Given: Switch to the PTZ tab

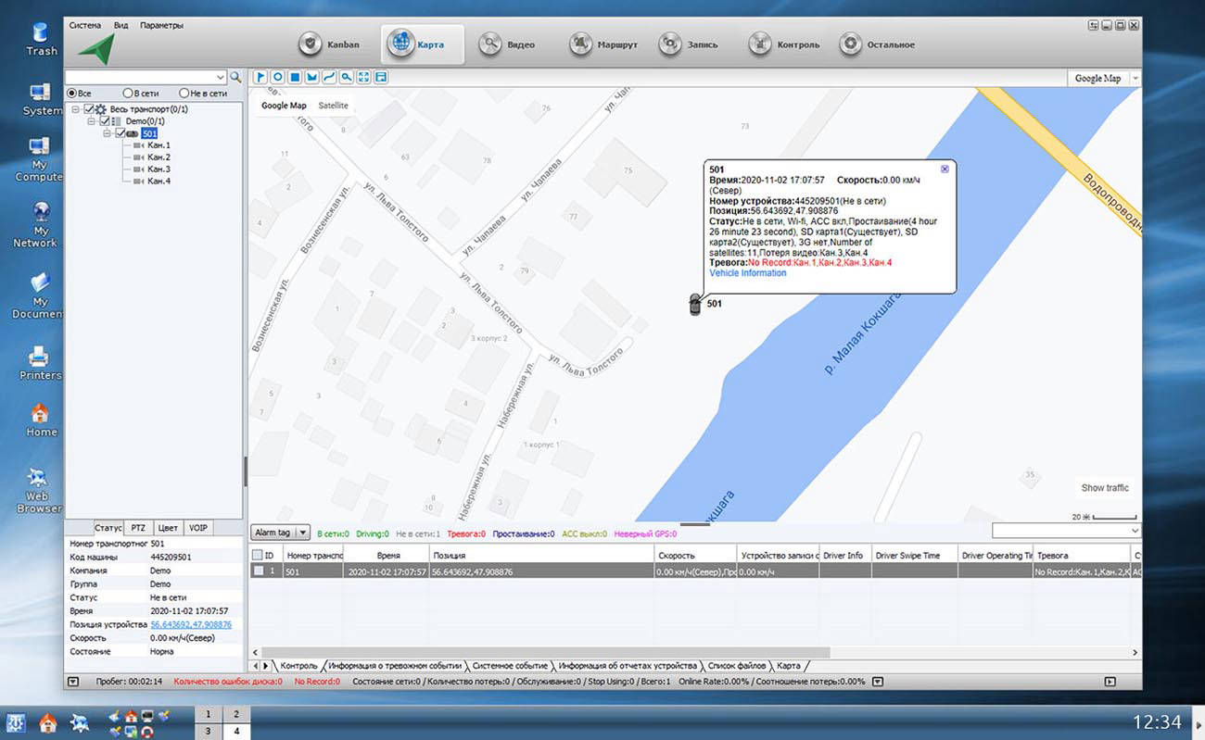Looking at the screenshot, I should (x=137, y=527).
